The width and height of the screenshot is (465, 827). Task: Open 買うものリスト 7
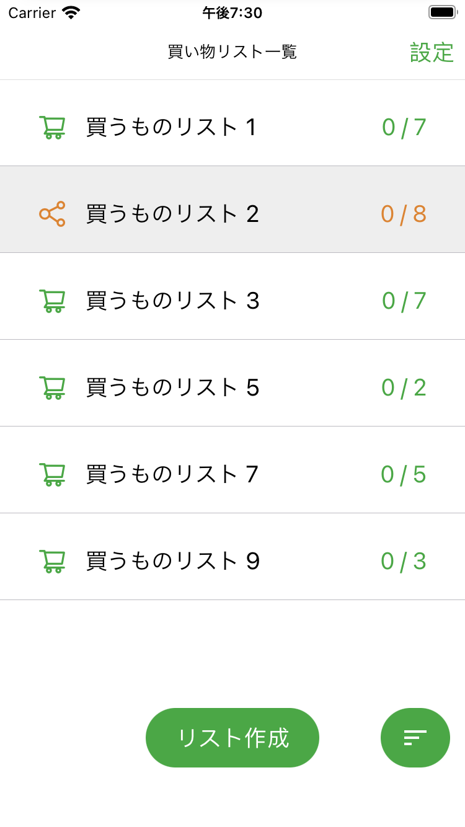point(172,474)
